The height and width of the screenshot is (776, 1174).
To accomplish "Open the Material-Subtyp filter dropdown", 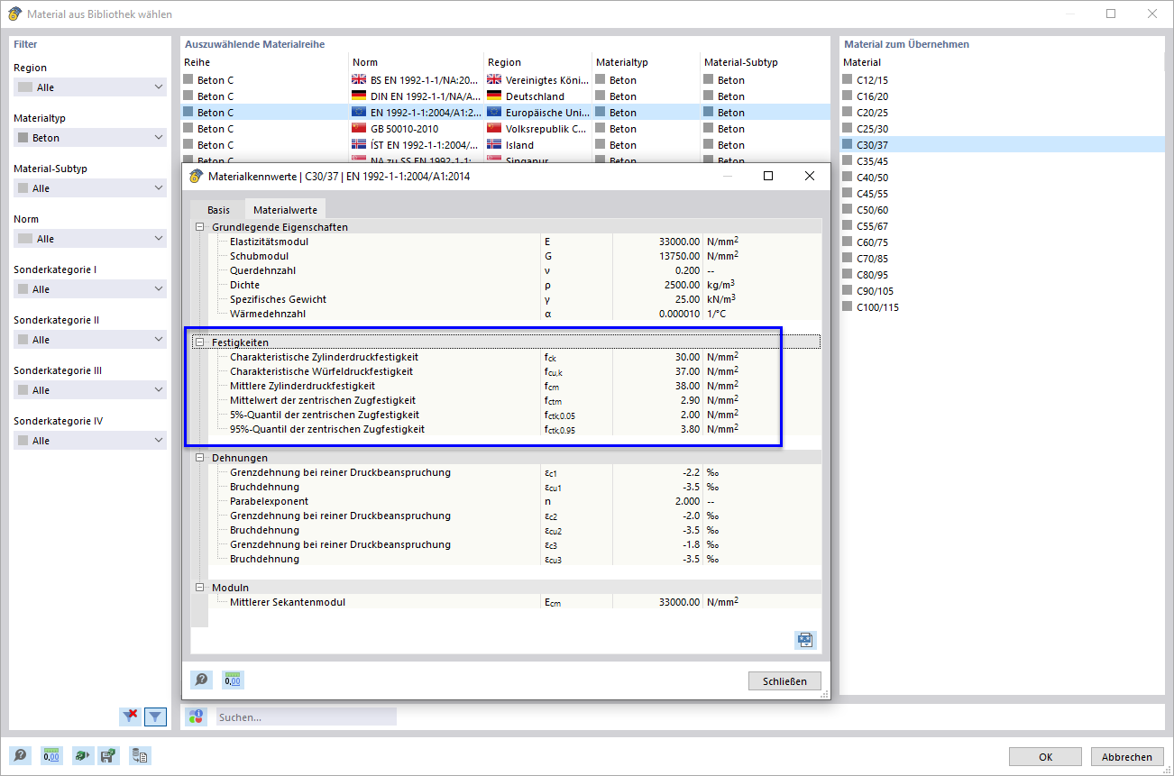I will (90, 188).
